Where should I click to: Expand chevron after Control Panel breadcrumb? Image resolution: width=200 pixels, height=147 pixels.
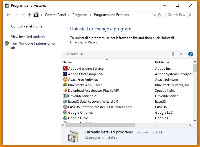coord(69,15)
